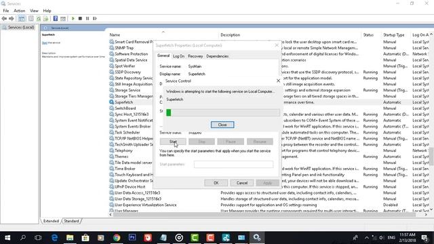Screen dimensions: 434x244
Task: Switch to the Recovery tab
Action: pos(195,56)
